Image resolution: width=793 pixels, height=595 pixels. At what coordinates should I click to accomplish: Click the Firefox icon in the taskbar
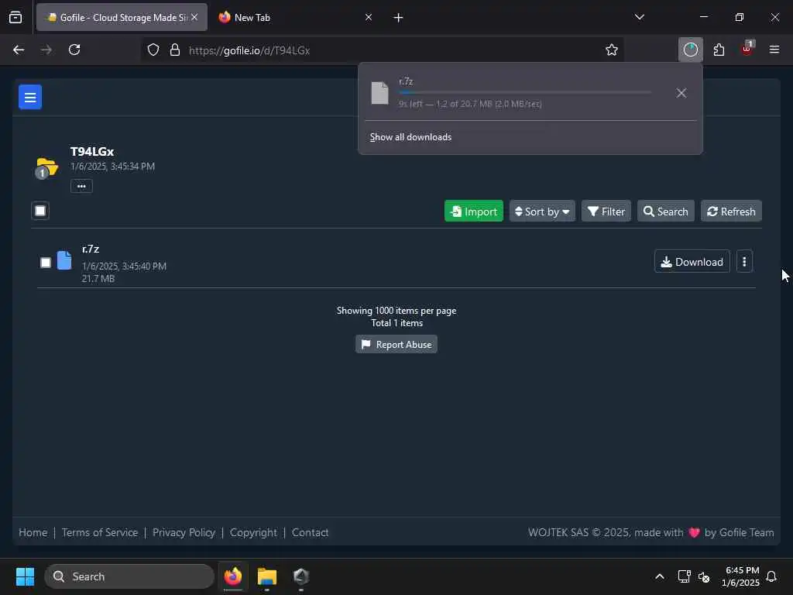pos(233,576)
